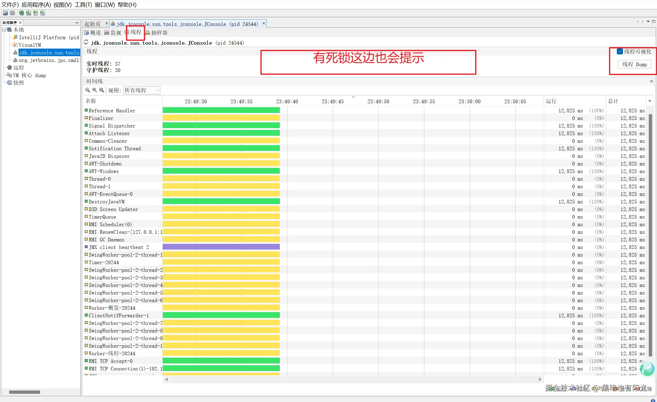The width and height of the screenshot is (657, 402).
Task: Minimize the 应用程序 side panel
Action: click(x=77, y=22)
